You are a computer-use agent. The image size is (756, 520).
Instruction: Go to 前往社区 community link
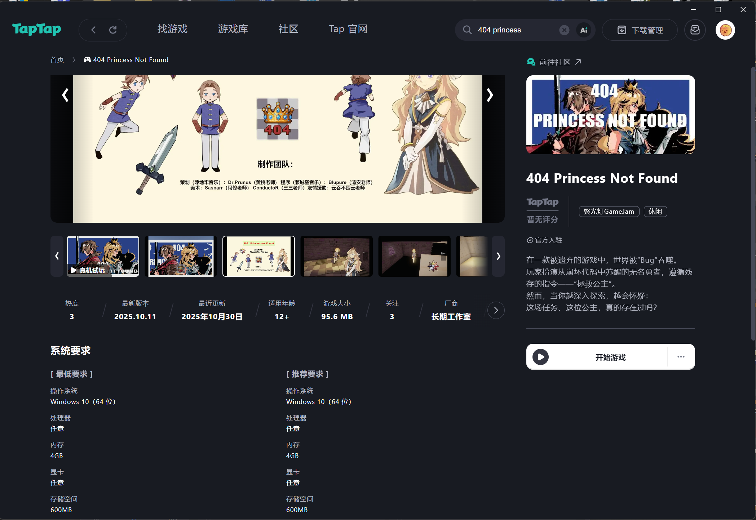click(x=554, y=62)
